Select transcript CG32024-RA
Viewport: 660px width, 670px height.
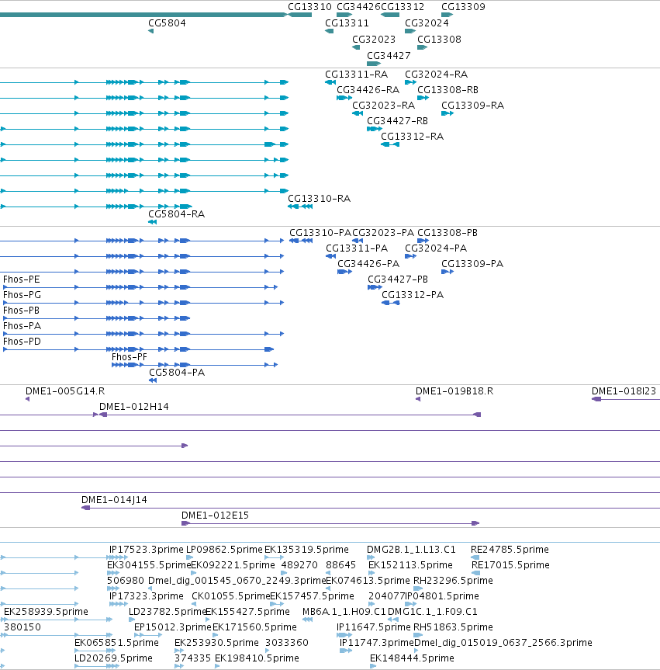tap(437, 75)
